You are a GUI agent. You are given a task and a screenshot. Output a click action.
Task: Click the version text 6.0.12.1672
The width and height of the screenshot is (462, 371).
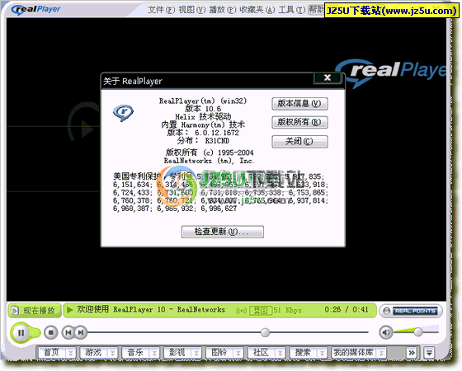click(x=217, y=133)
